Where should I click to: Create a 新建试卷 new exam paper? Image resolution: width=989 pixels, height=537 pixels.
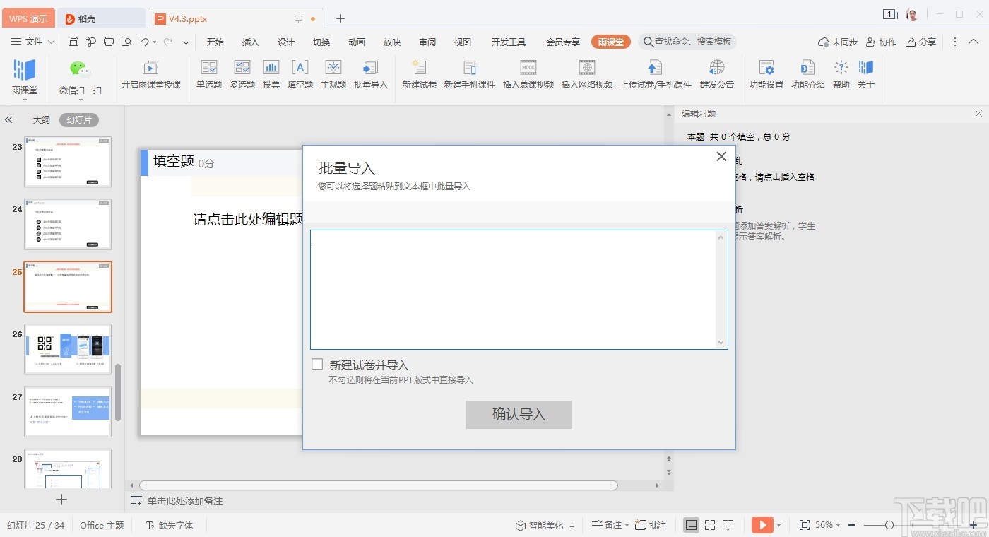(420, 75)
